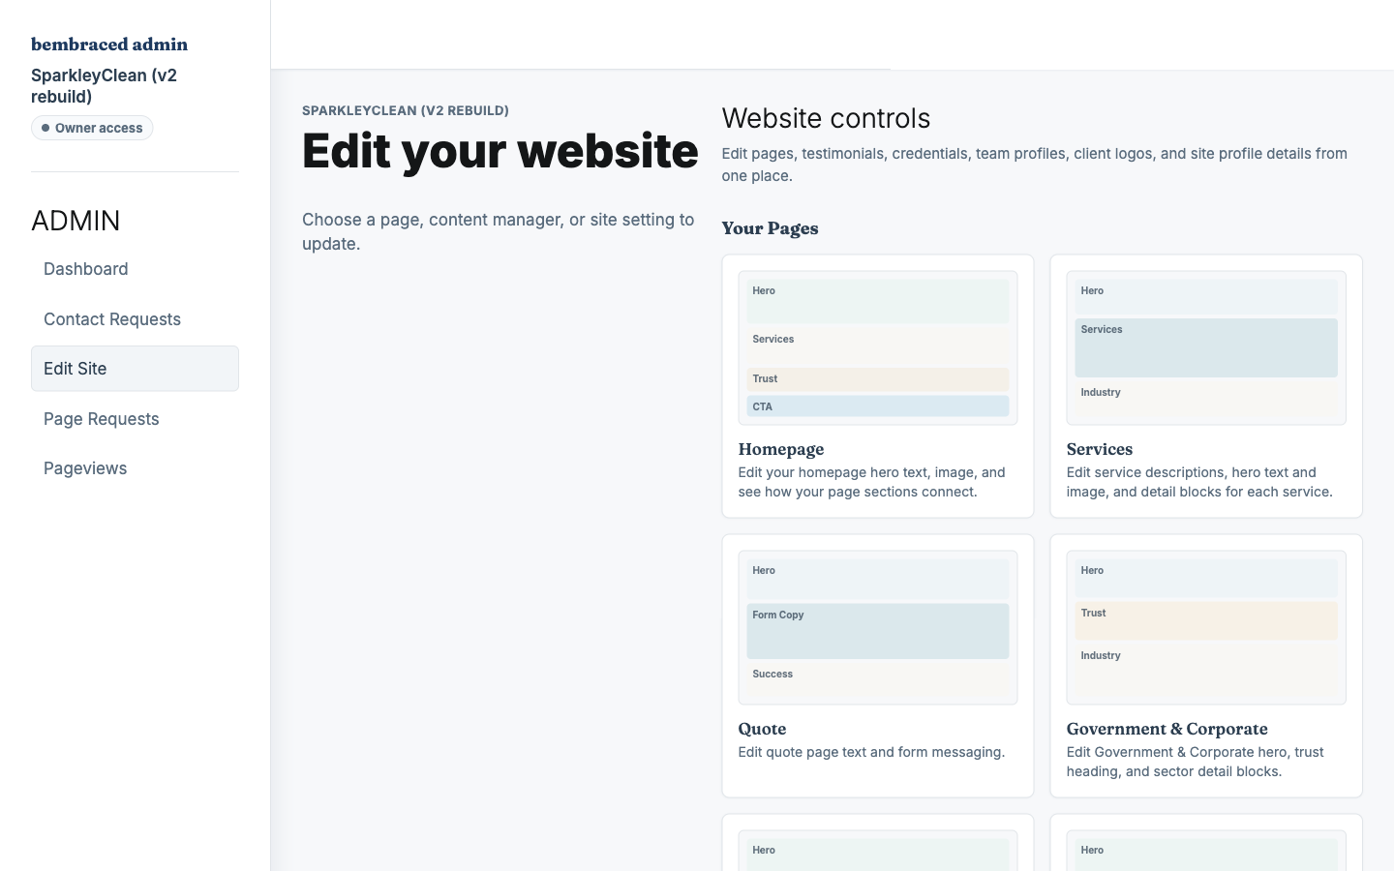Click the Homepage layout preview thumbnail

coord(878,347)
